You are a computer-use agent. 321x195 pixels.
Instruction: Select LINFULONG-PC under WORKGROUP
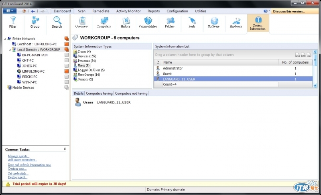coord(33,71)
